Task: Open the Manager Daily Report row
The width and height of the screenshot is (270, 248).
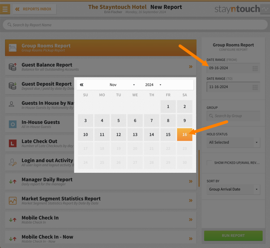Action: coord(101,182)
